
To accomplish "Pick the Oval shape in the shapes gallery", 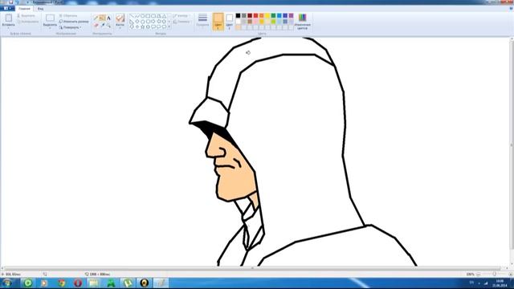I will (x=143, y=16).
